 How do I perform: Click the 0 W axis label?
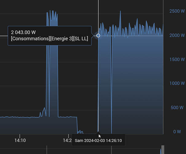tap(177, 132)
